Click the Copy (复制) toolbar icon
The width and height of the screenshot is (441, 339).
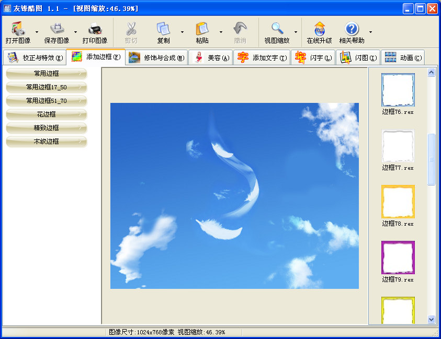163,29
